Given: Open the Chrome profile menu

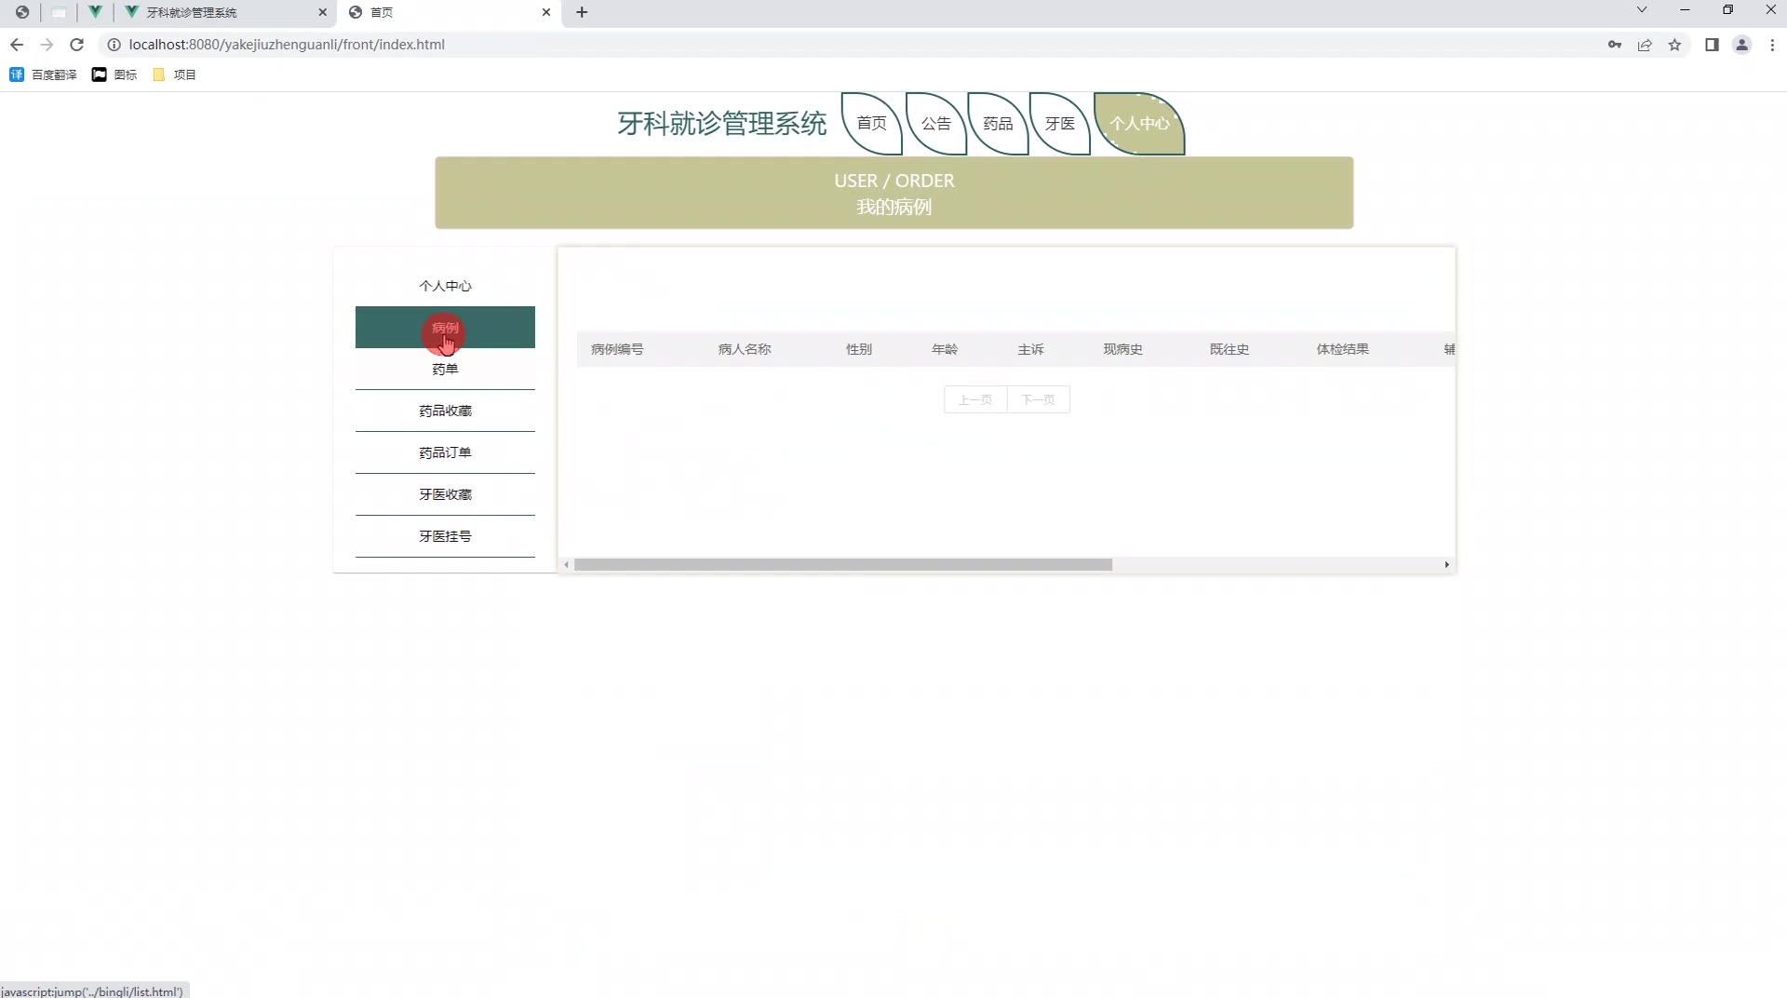Looking at the screenshot, I should click(1741, 45).
